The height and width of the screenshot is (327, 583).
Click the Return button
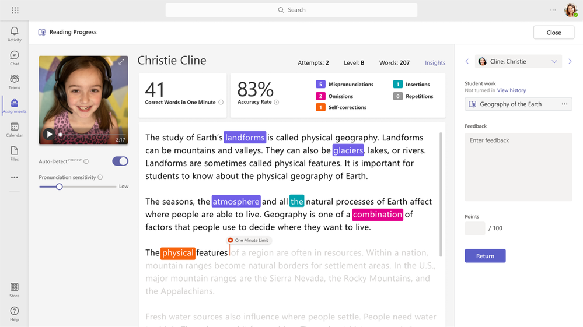pyautogui.click(x=485, y=256)
